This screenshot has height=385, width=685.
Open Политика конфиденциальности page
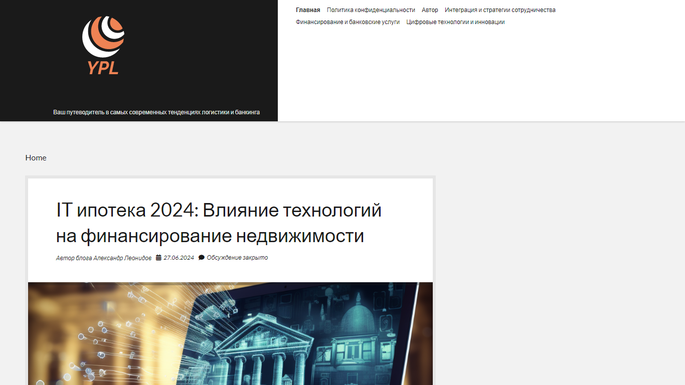(371, 10)
